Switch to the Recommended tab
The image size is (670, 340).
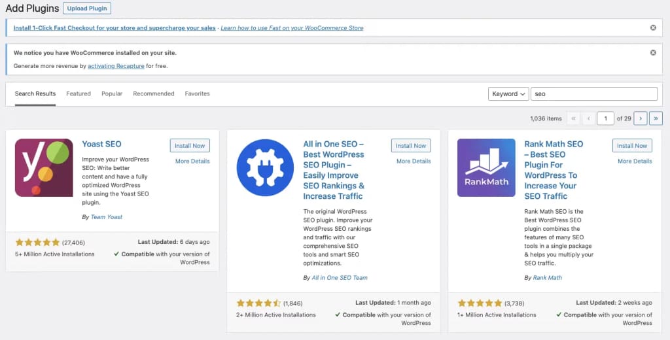153,93
